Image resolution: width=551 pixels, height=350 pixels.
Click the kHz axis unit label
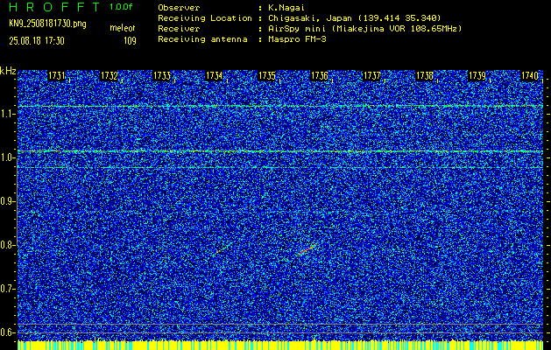coord(8,71)
